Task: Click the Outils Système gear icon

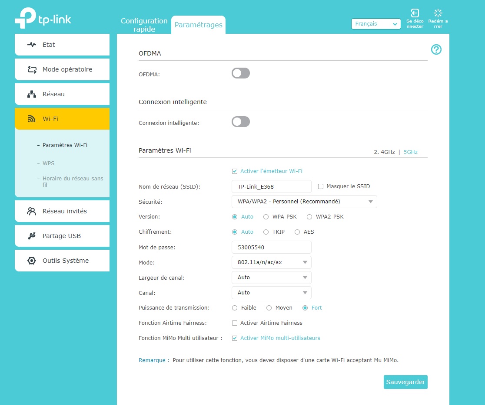Action: pos(32,261)
